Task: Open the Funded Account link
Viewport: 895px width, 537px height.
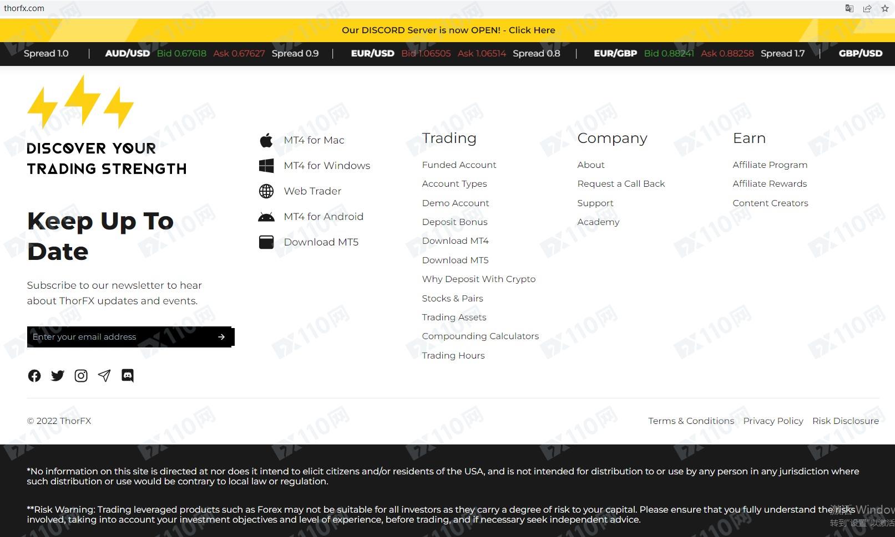Action: (x=459, y=165)
